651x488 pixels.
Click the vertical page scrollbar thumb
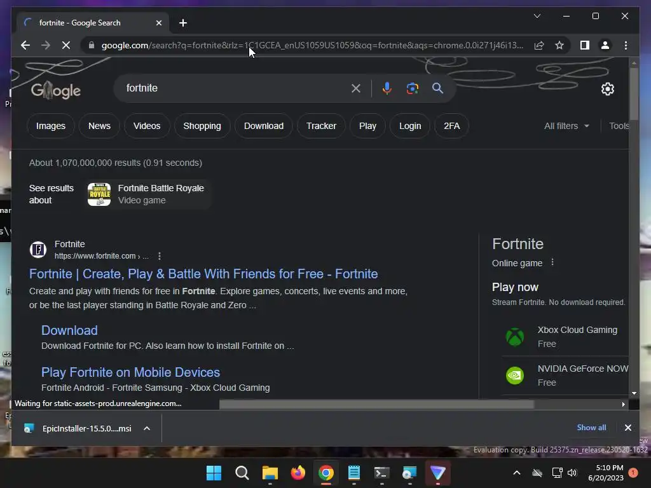tap(634, 93)
